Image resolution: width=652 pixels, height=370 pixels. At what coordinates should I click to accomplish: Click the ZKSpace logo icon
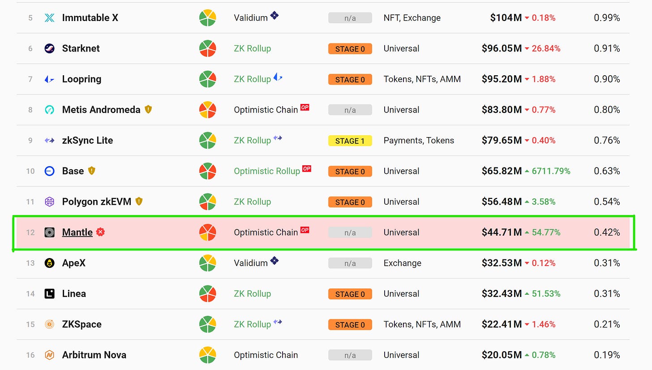click(x=49, y=324)
